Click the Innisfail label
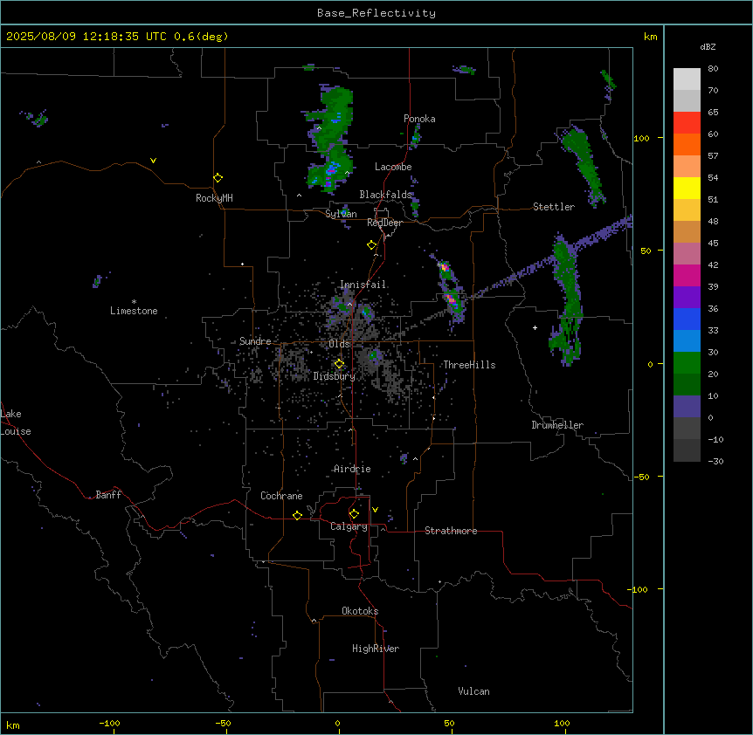This screenshot has height=735, width=753. click(x=363, y=285)
